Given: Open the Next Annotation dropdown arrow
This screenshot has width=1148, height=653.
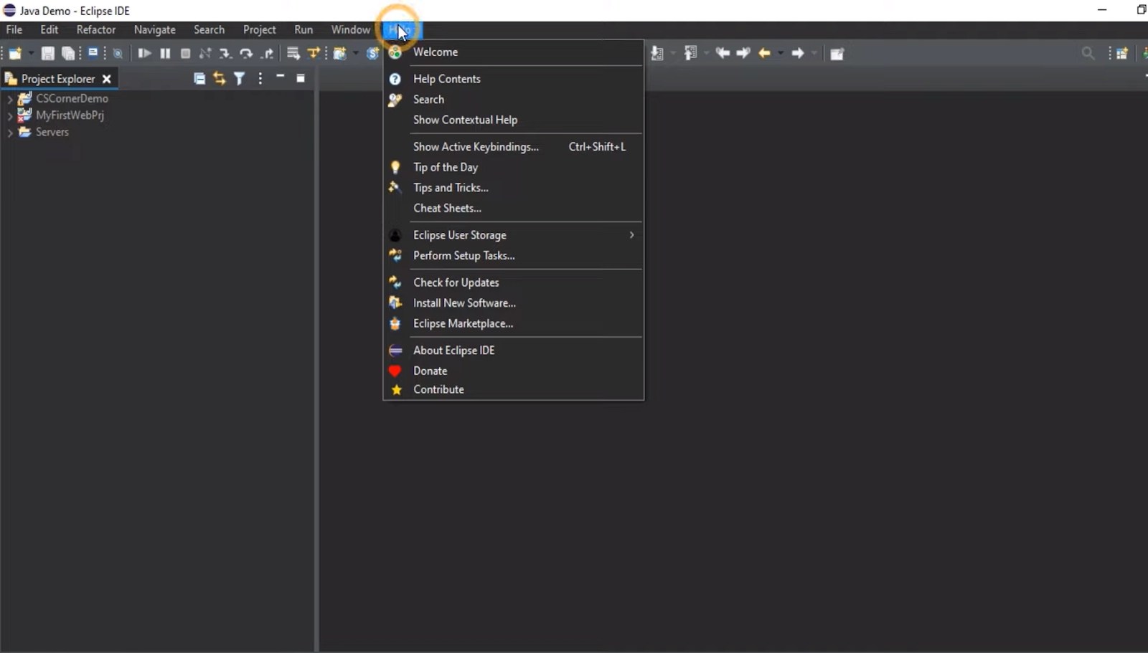Looking at the screenshot, I should [672, 53].
